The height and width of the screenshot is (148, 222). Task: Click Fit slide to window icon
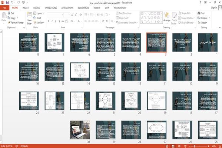[x=220, y=146]
